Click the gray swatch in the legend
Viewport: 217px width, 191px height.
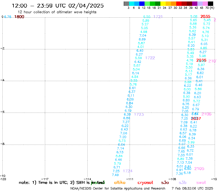(x=126, y=4)
